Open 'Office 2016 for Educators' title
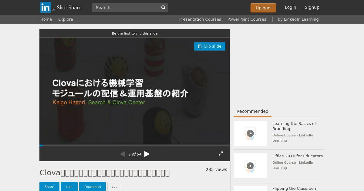The height and width of the screenshot is (191, 364). click(x=298, y=156)
